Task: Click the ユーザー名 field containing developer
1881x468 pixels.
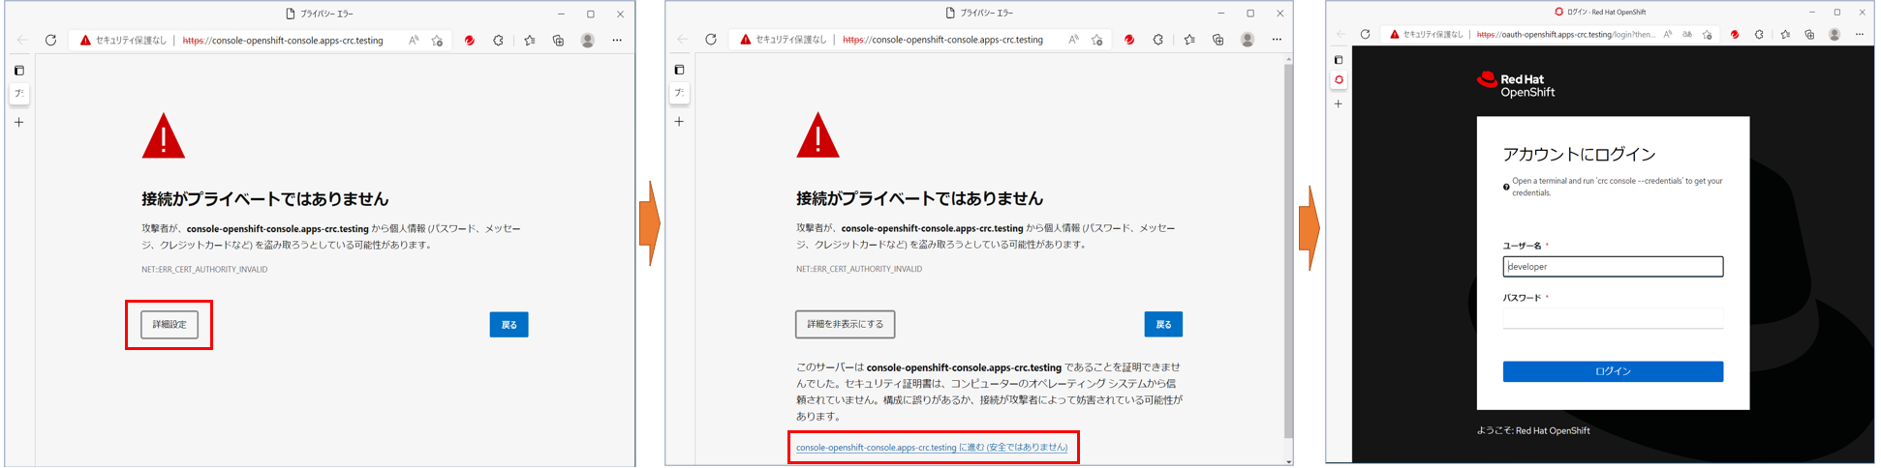Action: click(x=1613, y=266)
